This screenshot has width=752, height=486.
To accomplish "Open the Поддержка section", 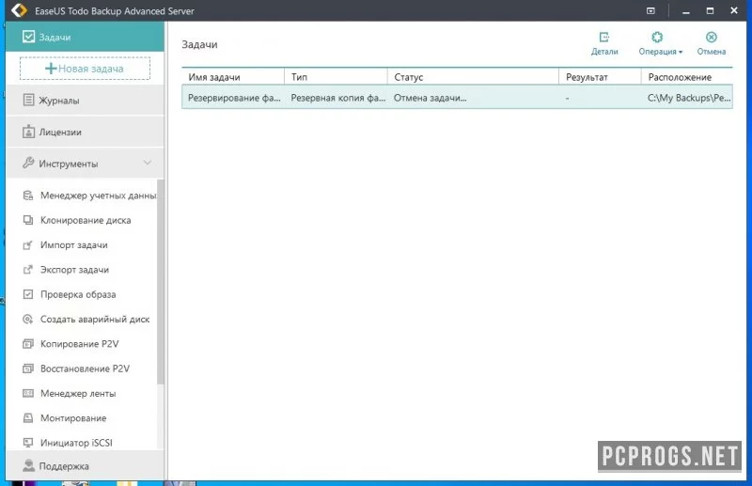I will pos(85,466).
